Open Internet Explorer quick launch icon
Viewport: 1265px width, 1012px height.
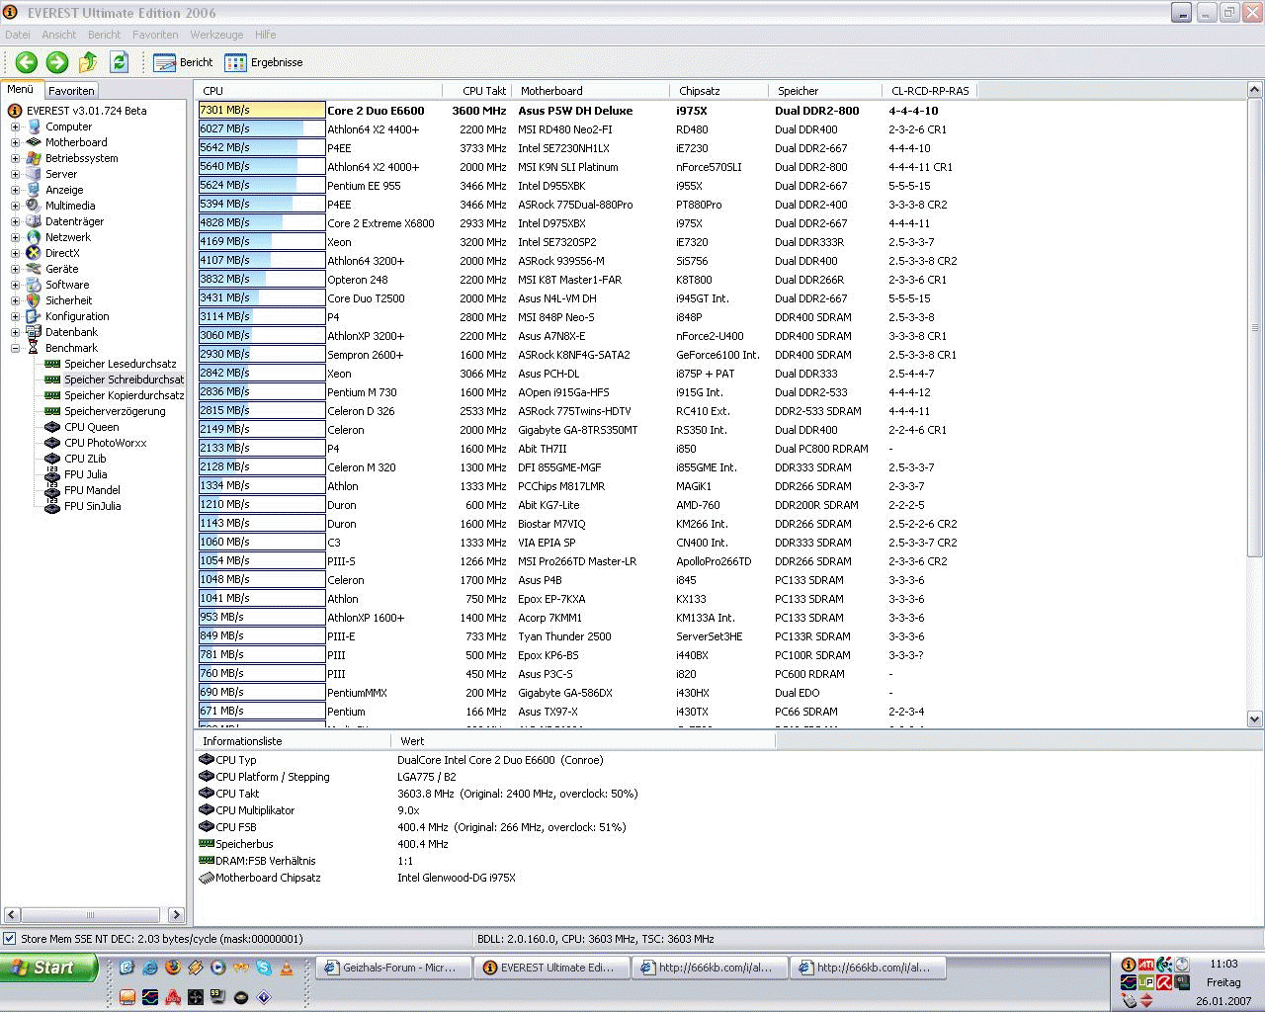coord(150,968)
